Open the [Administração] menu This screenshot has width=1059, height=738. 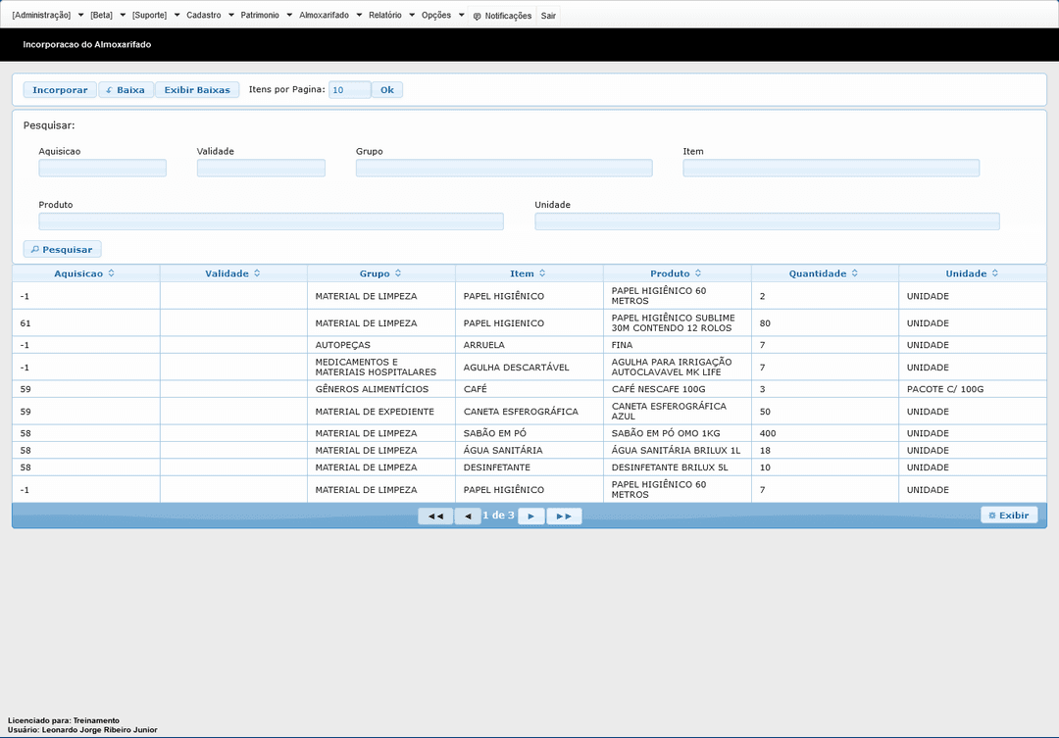[41, 15]
